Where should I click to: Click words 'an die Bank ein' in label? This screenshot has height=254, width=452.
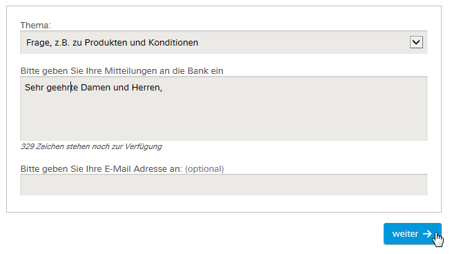pyautogui.click(x=191, y=71)
